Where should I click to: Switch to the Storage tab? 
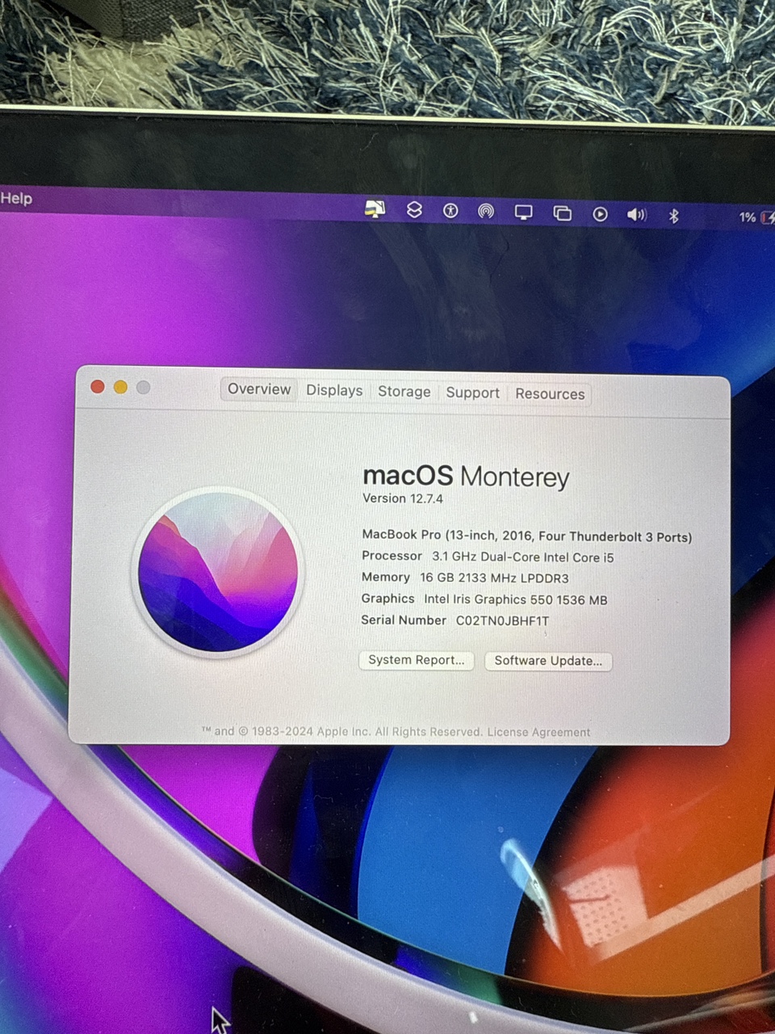click(404, 392)
